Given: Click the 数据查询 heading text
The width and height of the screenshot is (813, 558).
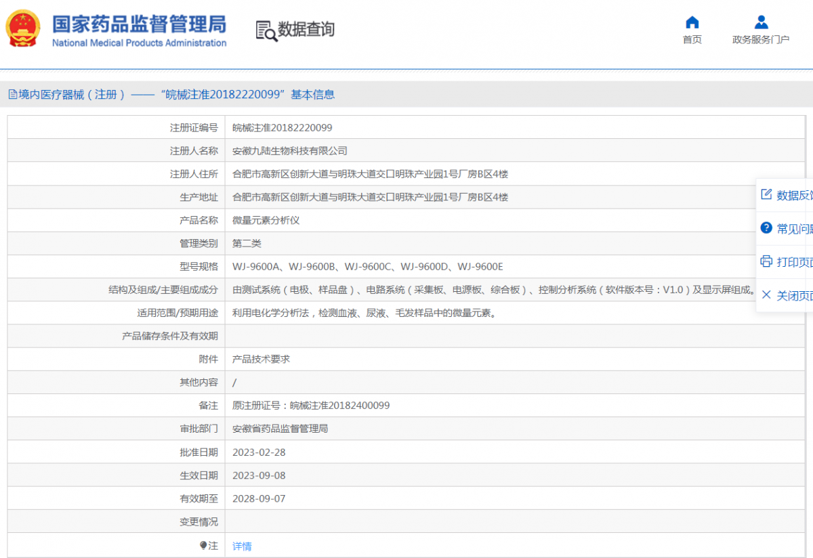Looking at the screenshot, I should tap(306, 29).
